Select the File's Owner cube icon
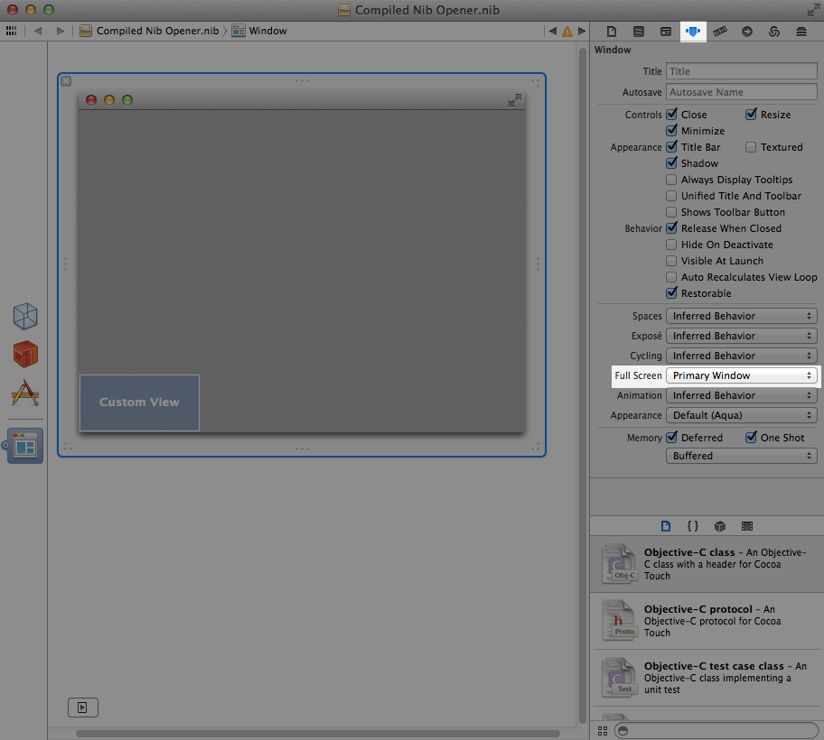Viewport: 824px width, 740px height. pyautogui.click(x=25, y=316)
